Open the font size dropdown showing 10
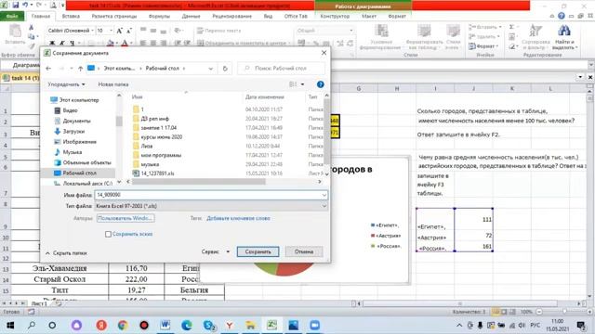The width and height of the screenshot is (595, 334). 111,31
